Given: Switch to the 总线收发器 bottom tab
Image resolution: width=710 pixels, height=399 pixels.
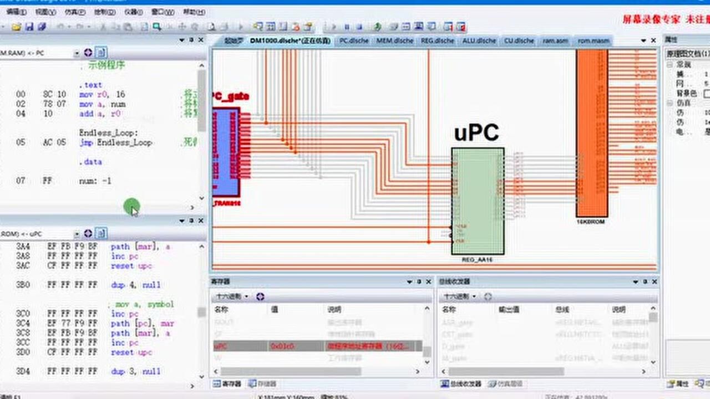Looking at the screenshot, I should click(460, 383).
